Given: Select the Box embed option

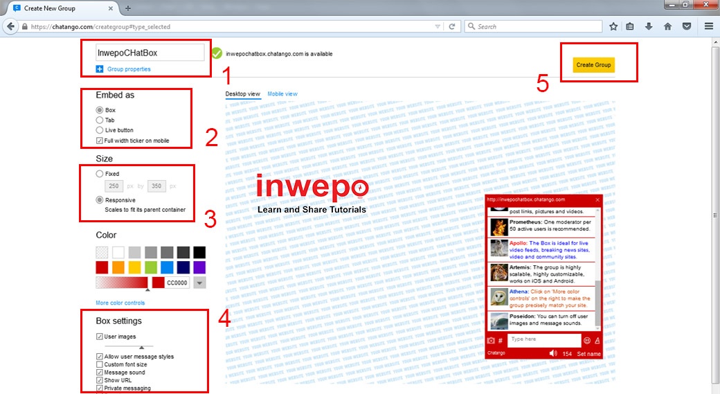Looking at the screenshot, I should [x=99, y=109].
